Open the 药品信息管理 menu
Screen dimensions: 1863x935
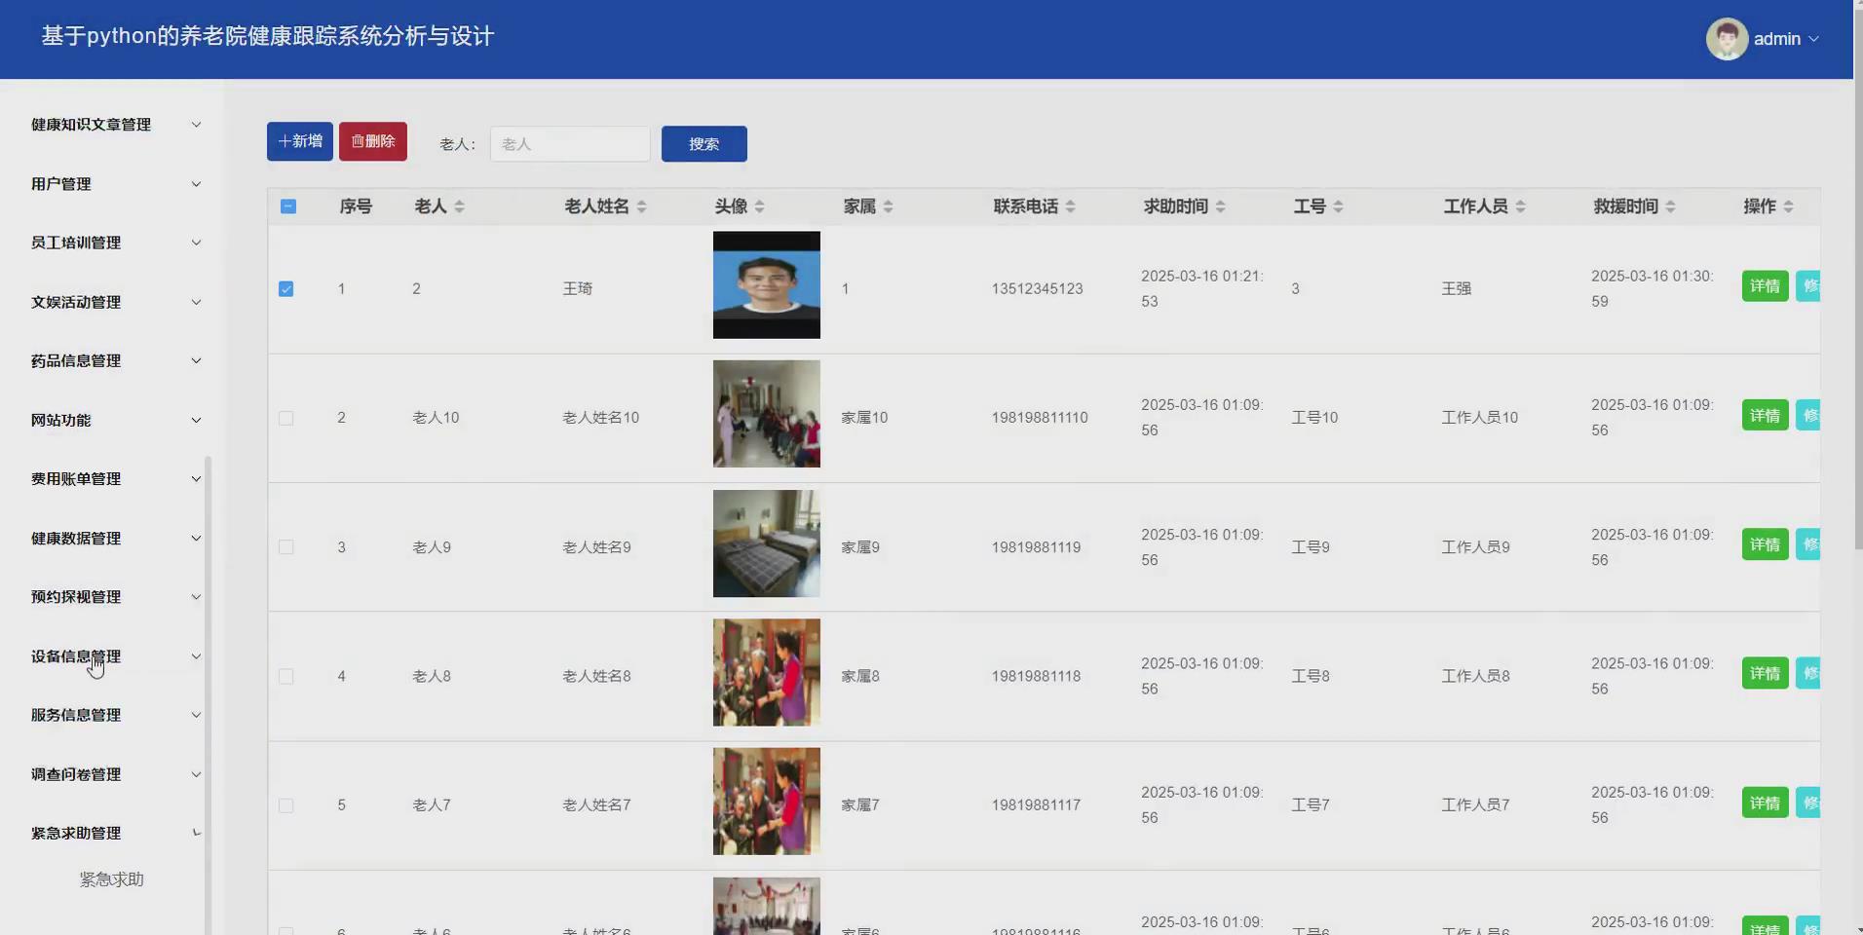coord(112,360)
